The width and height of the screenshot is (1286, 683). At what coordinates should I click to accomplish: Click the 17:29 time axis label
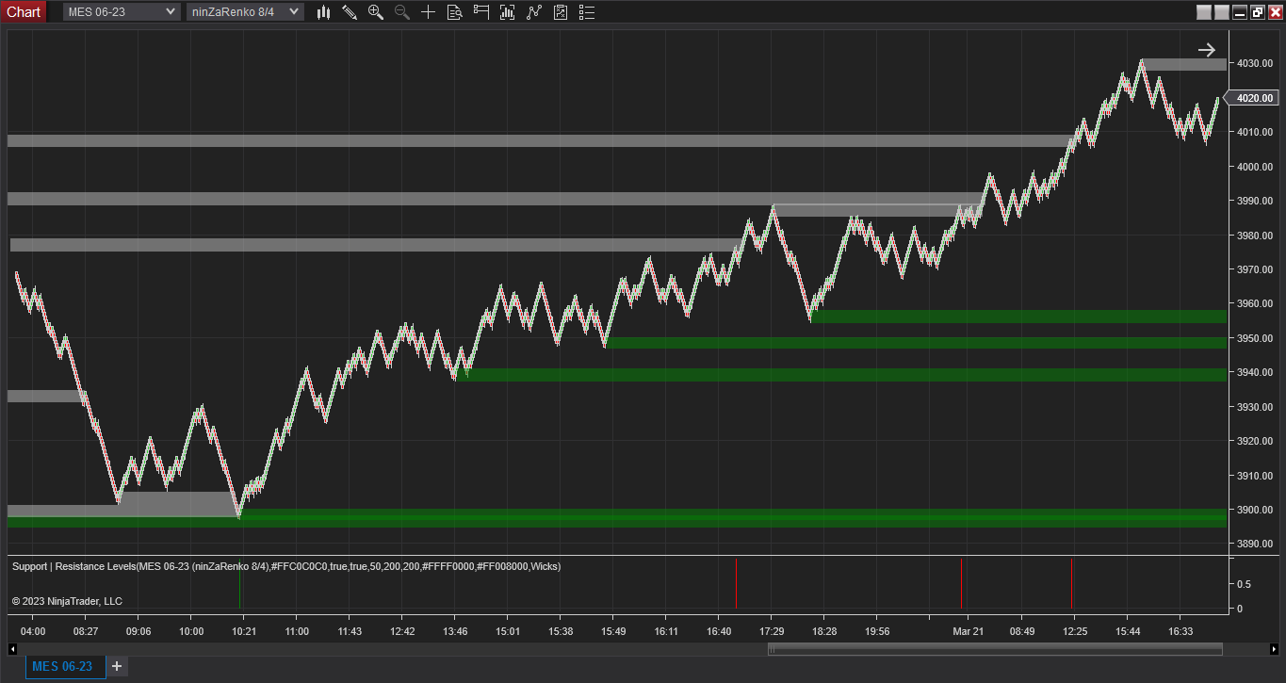click(x=772, y=631)
